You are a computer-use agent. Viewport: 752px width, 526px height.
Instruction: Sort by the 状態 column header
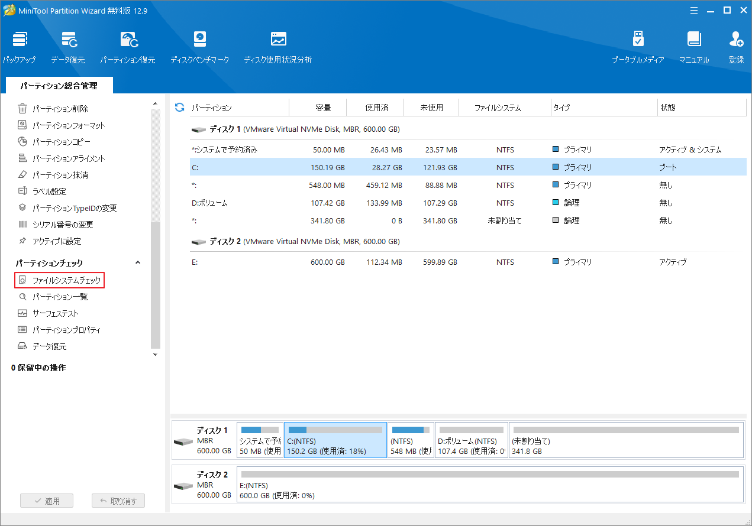702,108
